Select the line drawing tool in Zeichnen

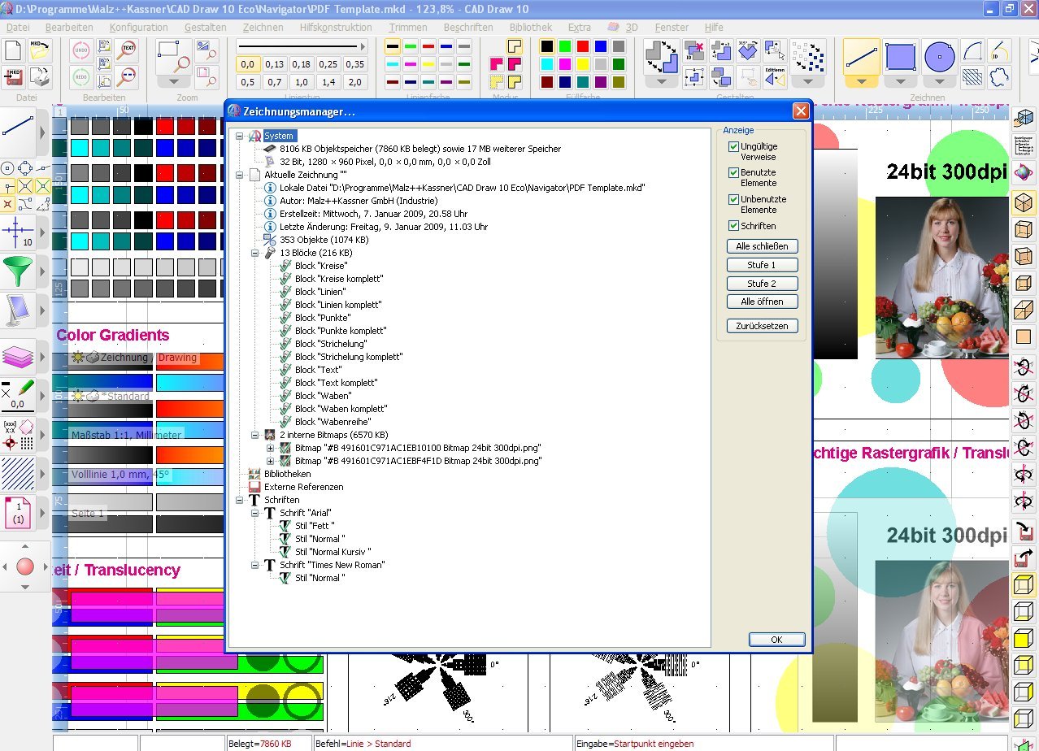862,57
